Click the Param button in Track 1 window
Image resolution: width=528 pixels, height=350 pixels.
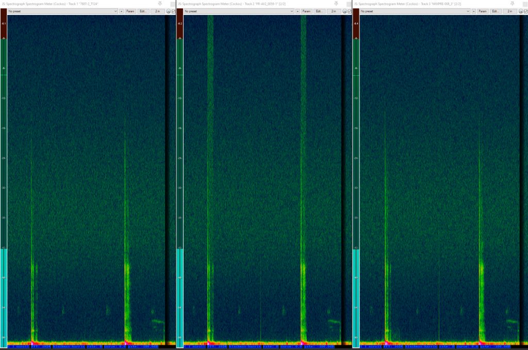tap(130, 11)
